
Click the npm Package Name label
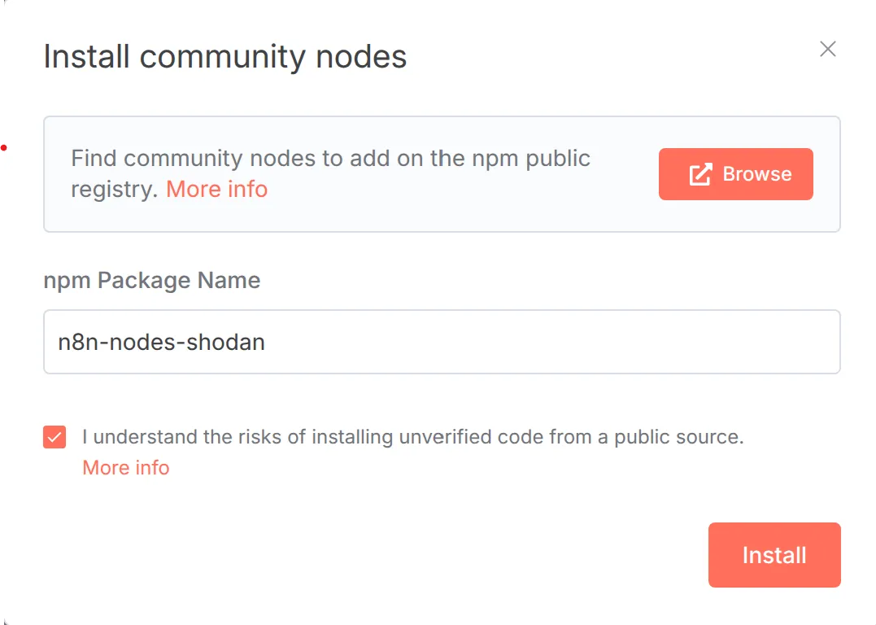pyautogui.click(x=151, y=280)
